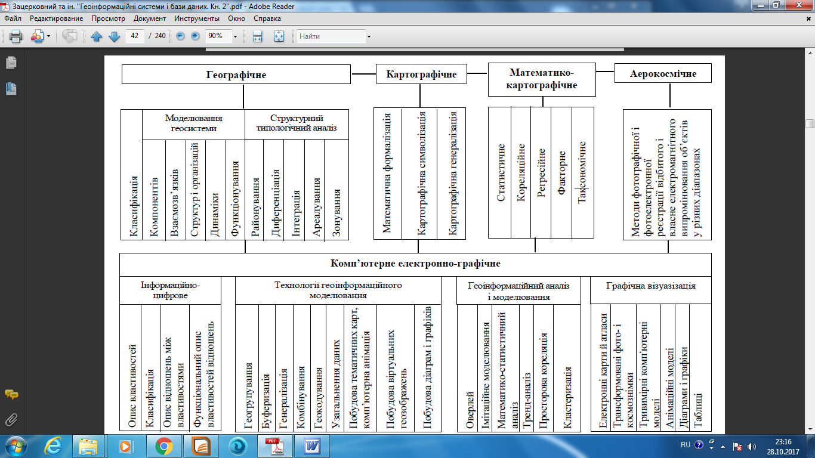Click the scroll down arrow of the scrollbar
This screenshot has height=458, width=815.
point(810,429)
